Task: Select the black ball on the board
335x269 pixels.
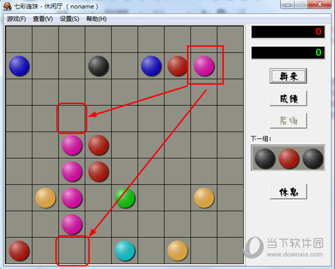Action: [99, 66]
